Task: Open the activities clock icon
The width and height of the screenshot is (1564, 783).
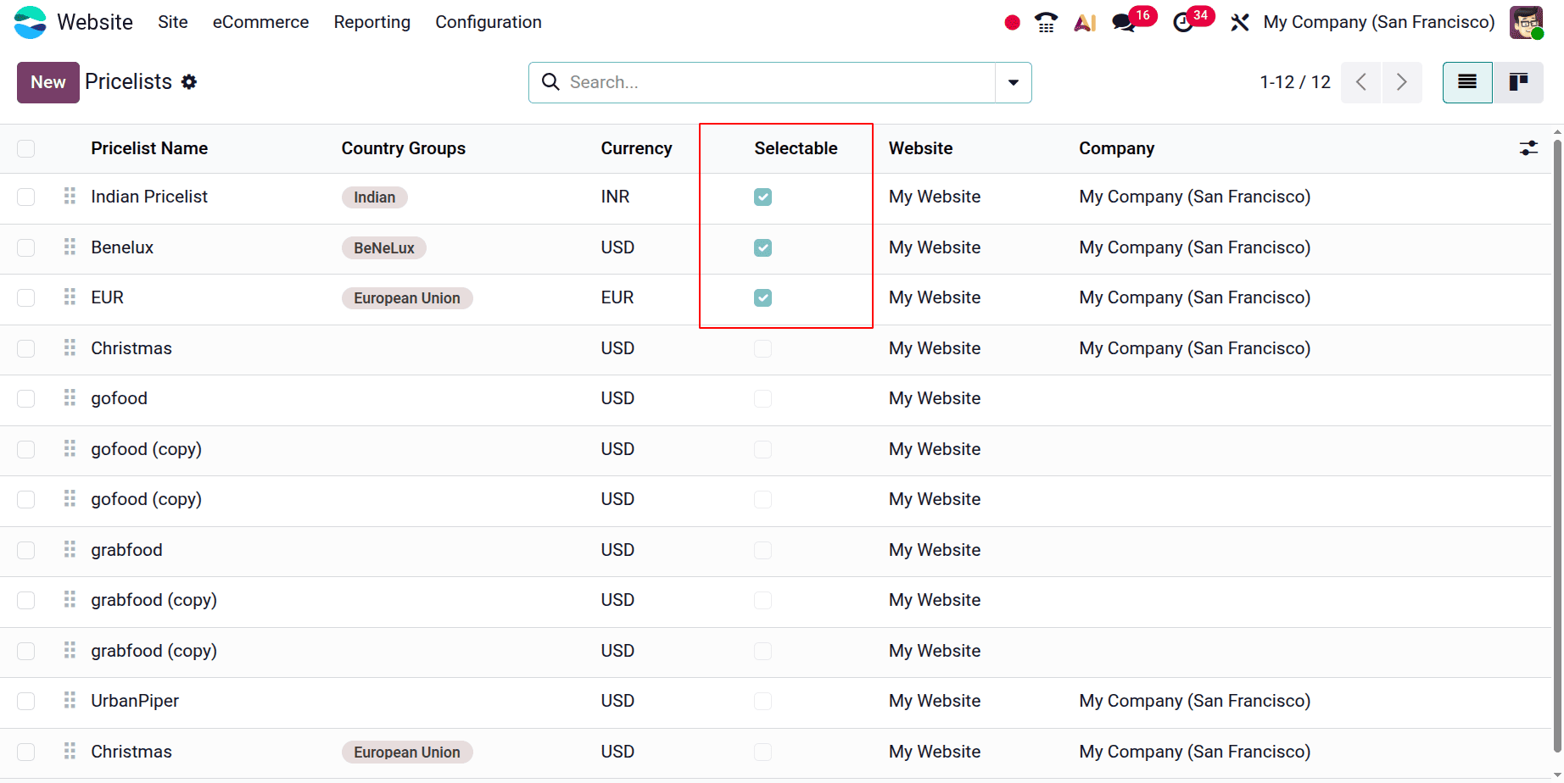Action: click(1183, 23)
